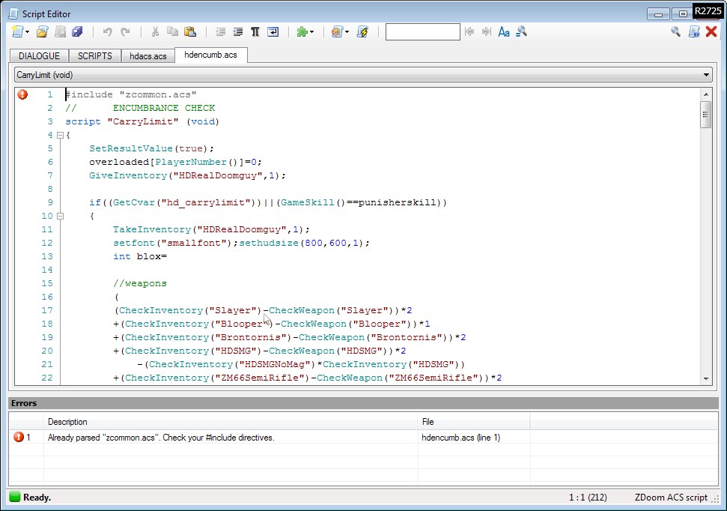727x511 pixels.
Task: Click the Open script file icon
Action: 43,32
